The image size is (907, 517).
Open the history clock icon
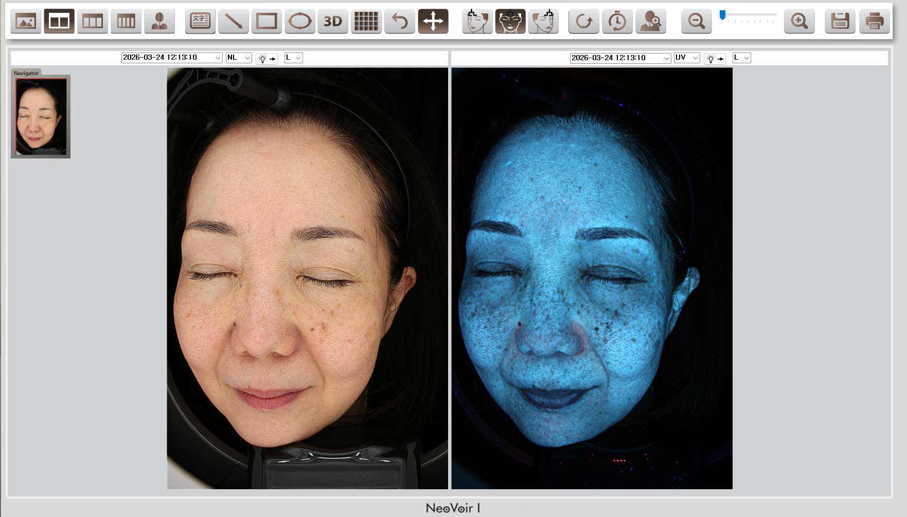617,21
